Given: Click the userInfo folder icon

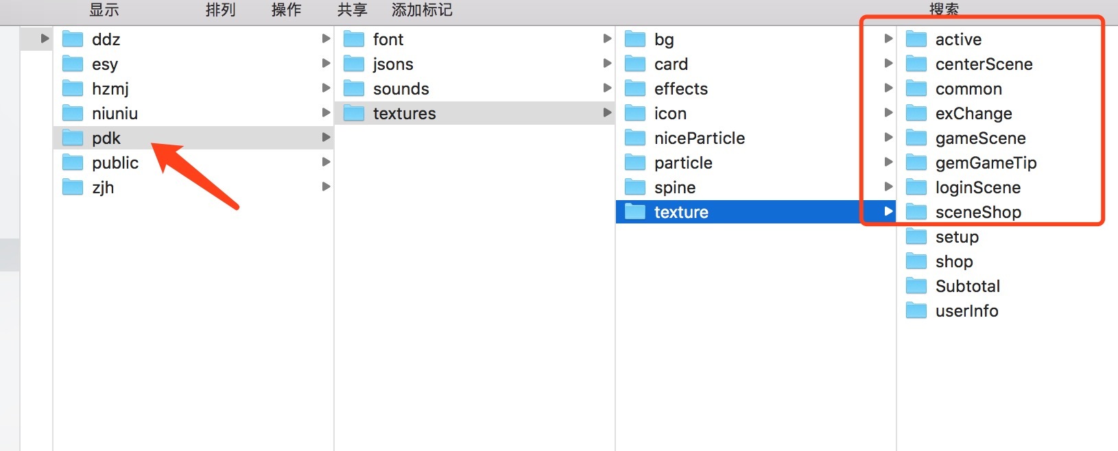Looking at the screenshot, I should pos(916,310).
